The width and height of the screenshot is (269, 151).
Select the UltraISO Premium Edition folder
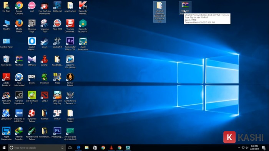(159, 11)
